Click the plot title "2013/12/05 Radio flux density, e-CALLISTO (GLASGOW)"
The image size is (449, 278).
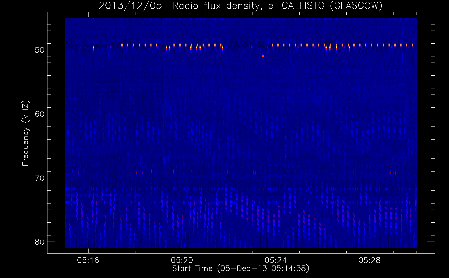(x=241, y=6)
